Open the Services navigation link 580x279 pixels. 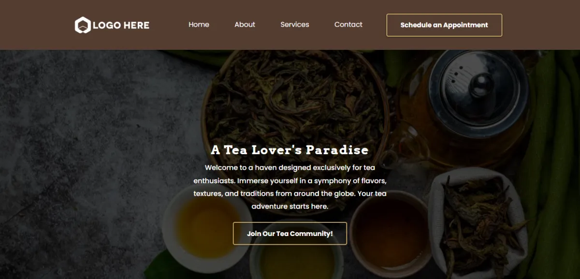[x=295, y=25]
